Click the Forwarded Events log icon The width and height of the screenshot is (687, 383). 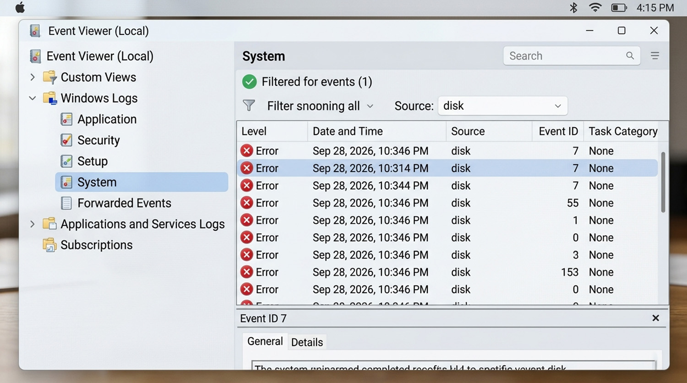point(66,203)
